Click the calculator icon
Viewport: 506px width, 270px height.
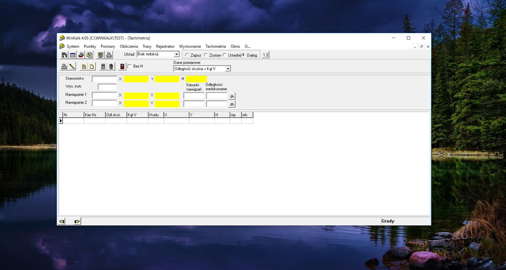point(103,66)
